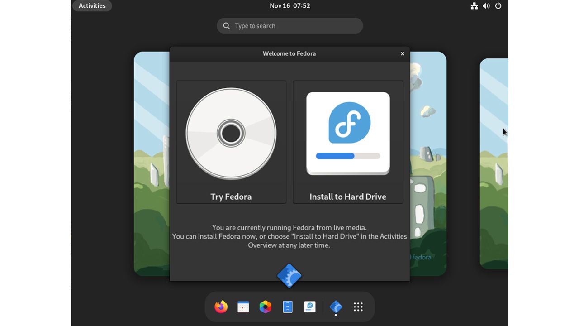Click the CD disc image

coord(231,134)
